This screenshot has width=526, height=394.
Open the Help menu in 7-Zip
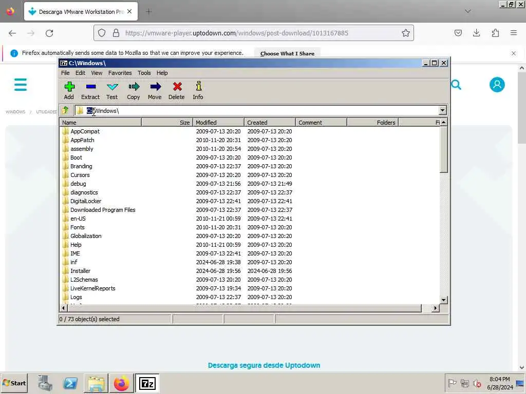[x=162, y=73]
